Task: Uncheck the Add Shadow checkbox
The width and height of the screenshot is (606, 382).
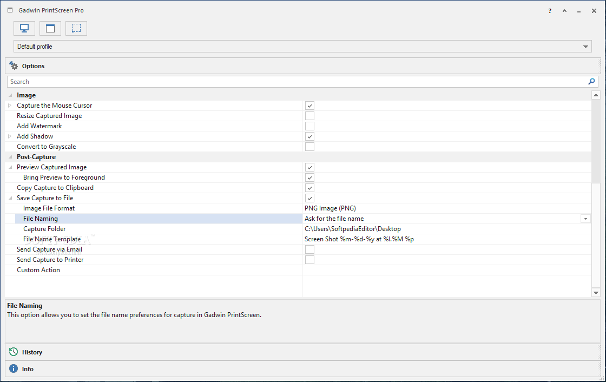Action: tap(309, 136)
